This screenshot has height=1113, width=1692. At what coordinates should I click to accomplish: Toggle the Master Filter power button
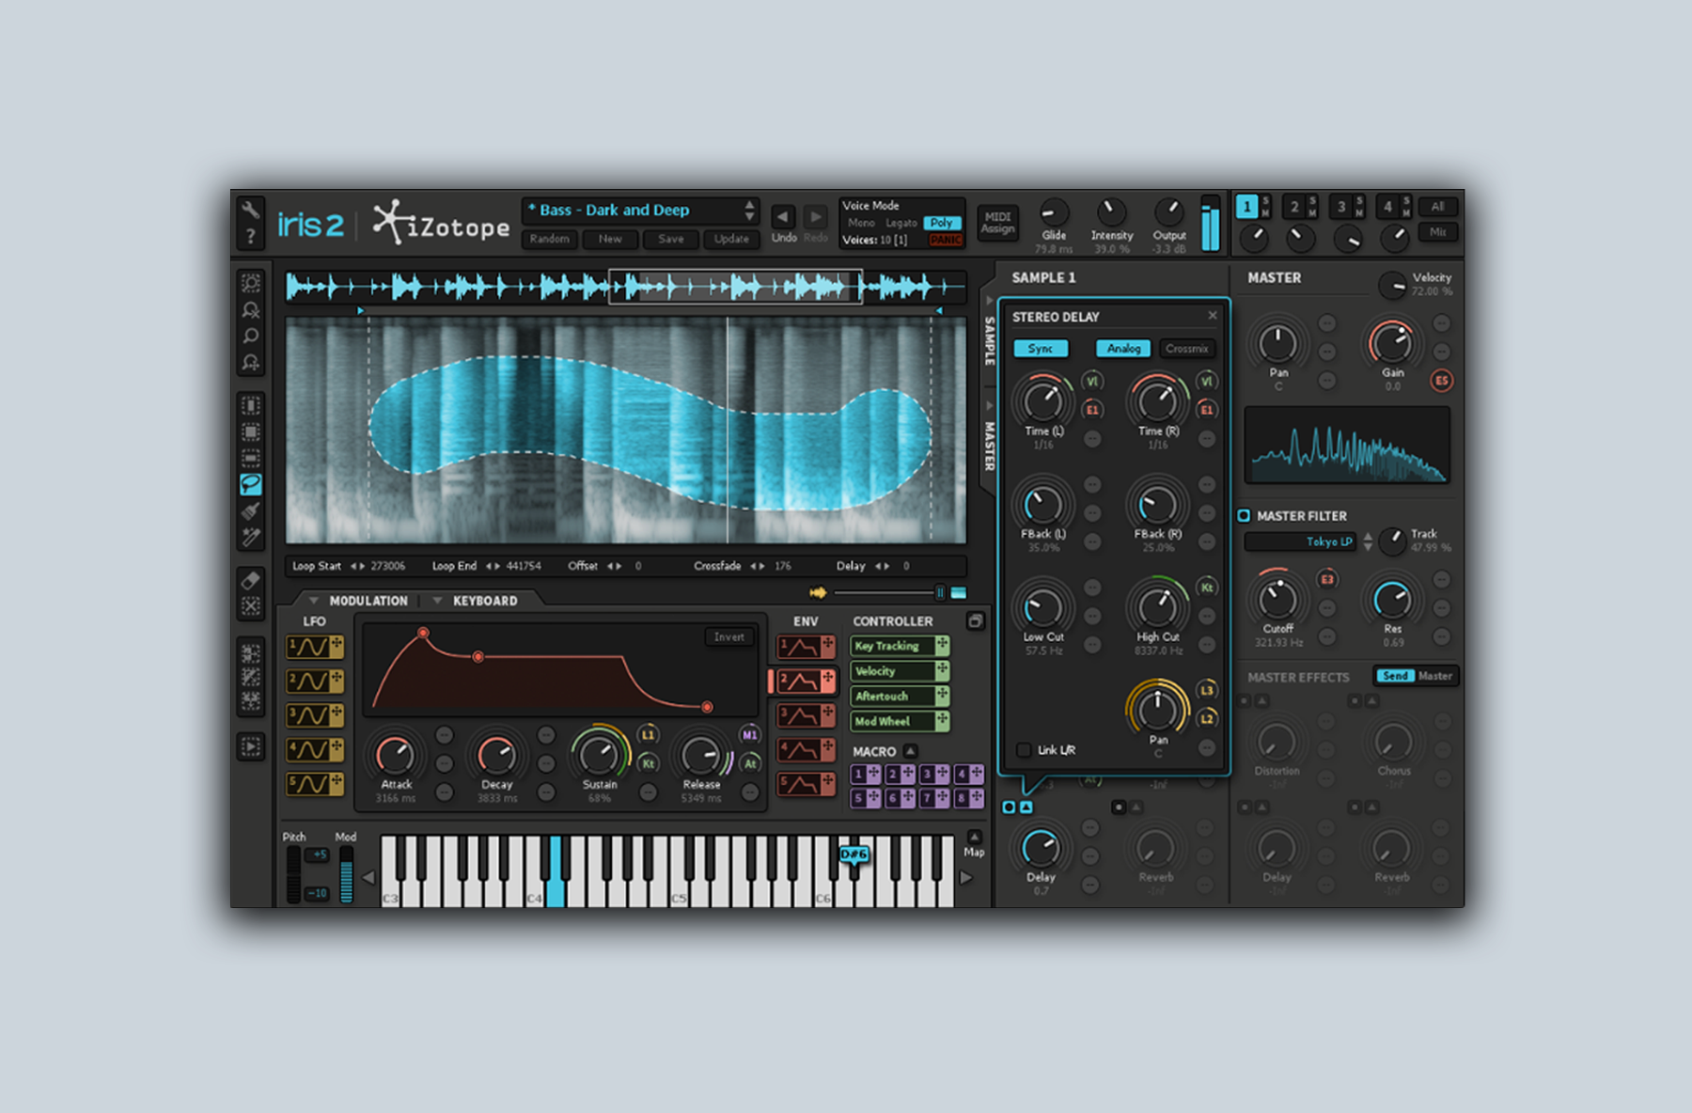tap(1244, 515)
